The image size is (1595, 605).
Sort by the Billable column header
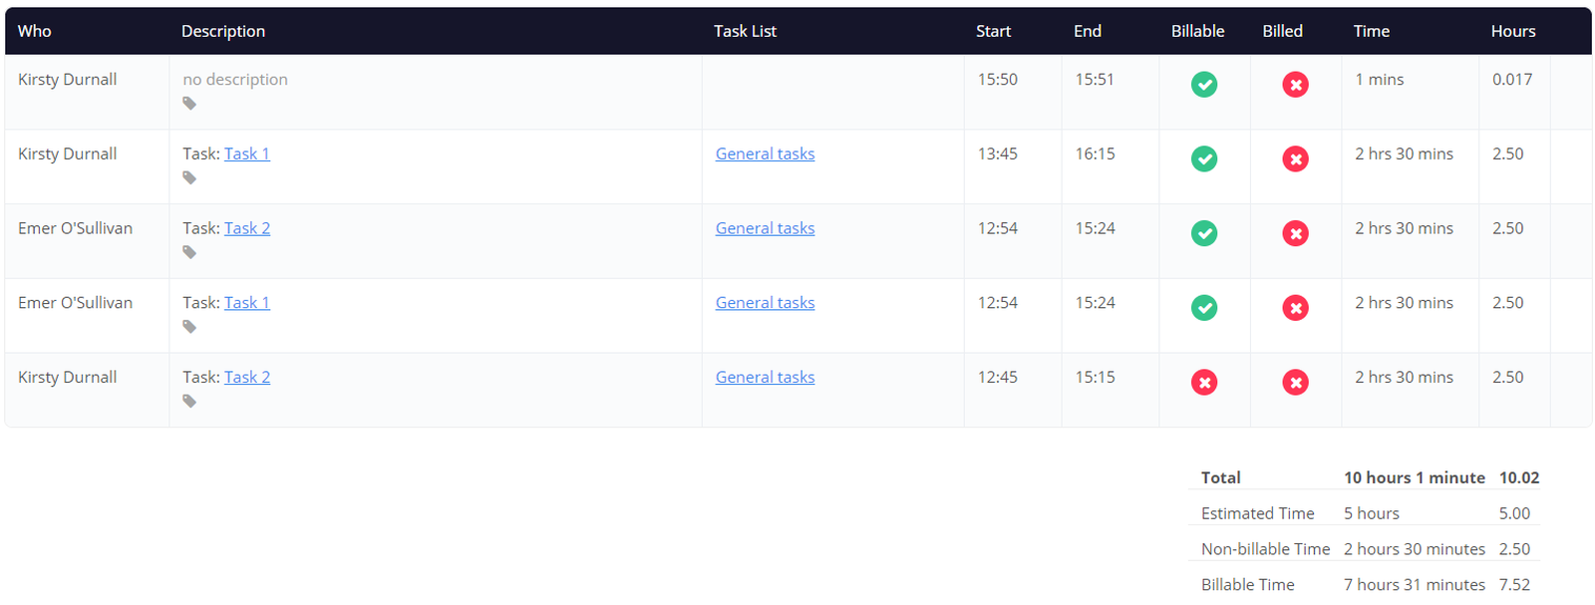point(1197,31)
